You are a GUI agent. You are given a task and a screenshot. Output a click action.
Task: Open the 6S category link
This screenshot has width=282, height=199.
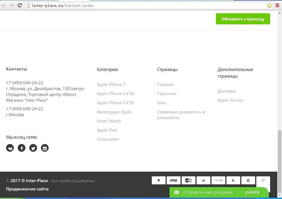pyautogui.click(x=132, y=94)
